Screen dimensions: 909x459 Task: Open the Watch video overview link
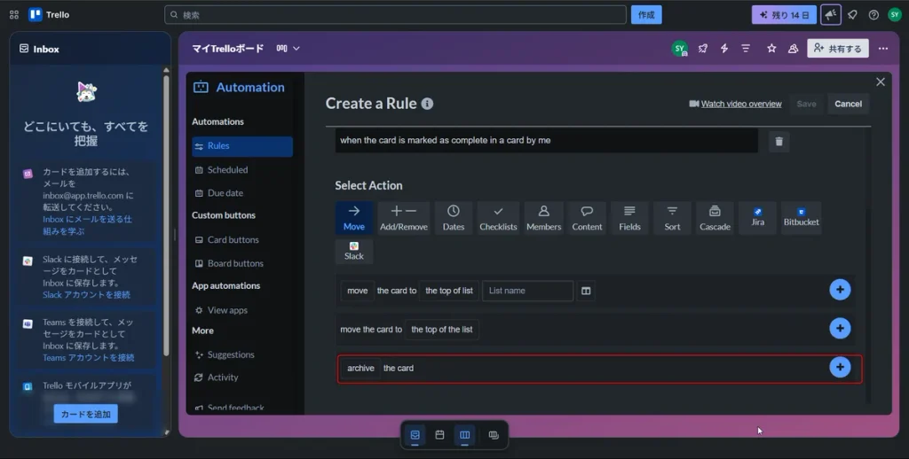pos(741,105)
